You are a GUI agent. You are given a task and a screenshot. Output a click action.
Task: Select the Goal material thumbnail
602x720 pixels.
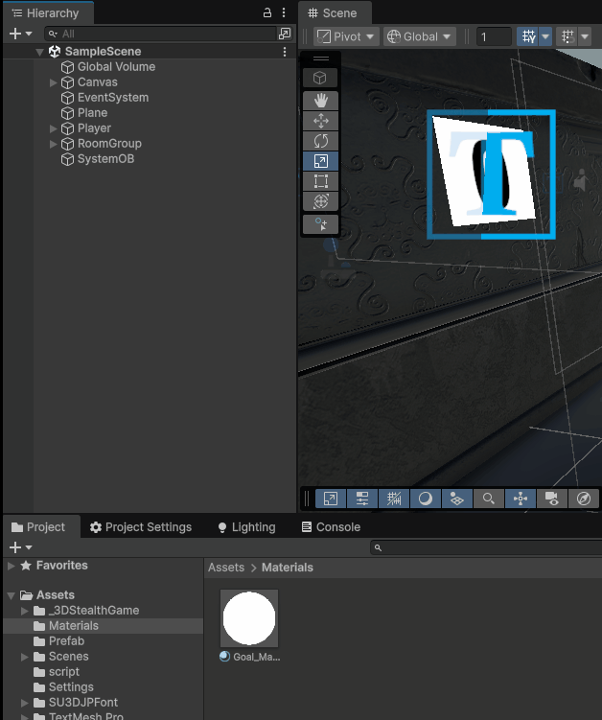[x=249, y=618]
